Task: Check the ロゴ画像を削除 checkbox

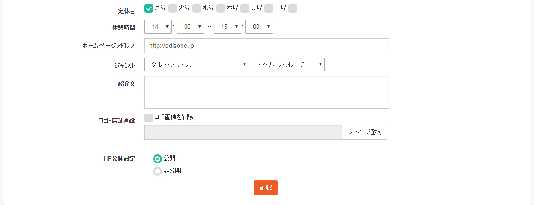Action: (x=149, y=118)
